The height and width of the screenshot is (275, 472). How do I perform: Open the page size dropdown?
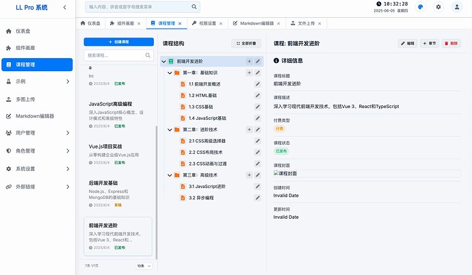click(144, 266)
